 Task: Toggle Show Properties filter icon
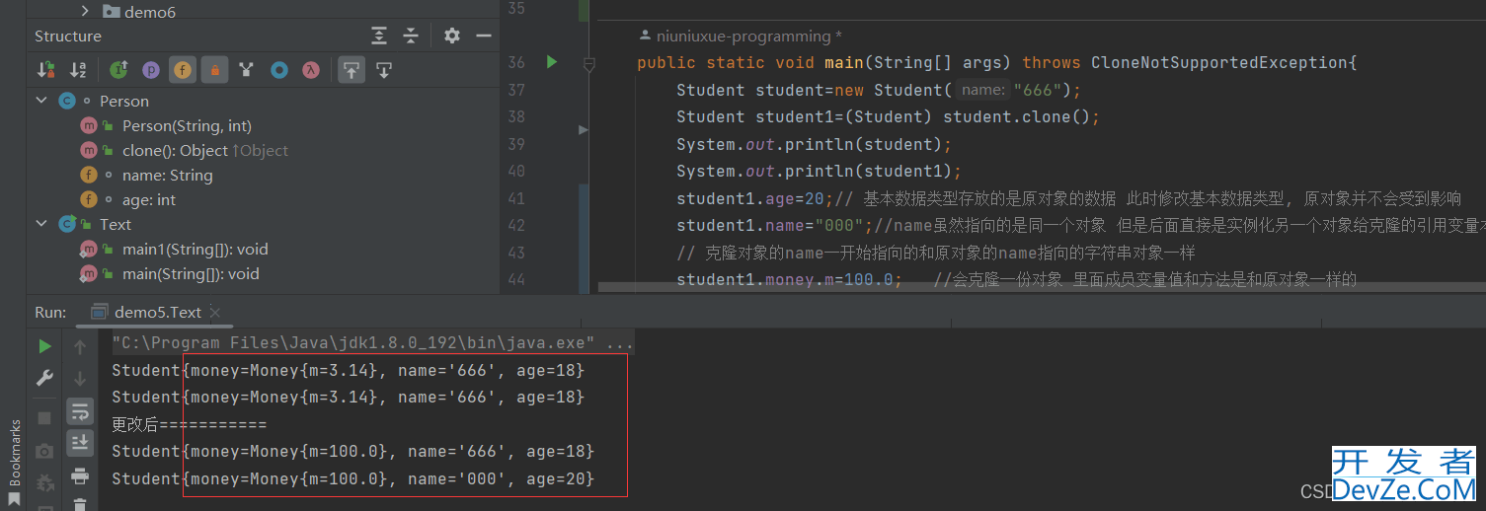[150, 70]
